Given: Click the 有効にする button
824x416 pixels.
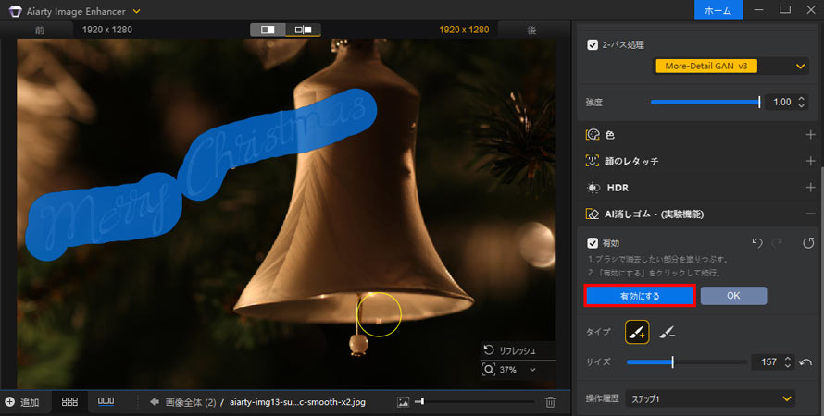Looking at the screenshot, I should click(640, 296).
